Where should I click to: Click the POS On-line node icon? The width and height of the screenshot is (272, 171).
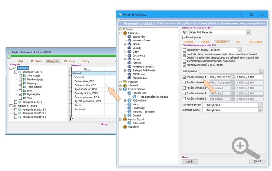click(x=129, y=93)
